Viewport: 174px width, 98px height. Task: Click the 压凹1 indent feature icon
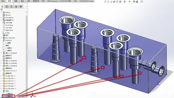coord(4,91)
